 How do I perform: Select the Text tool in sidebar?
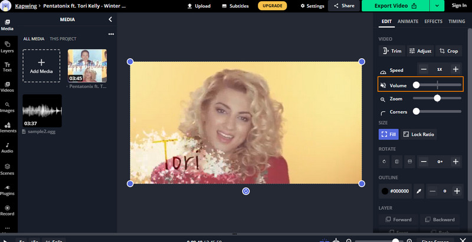click(8, 67)
